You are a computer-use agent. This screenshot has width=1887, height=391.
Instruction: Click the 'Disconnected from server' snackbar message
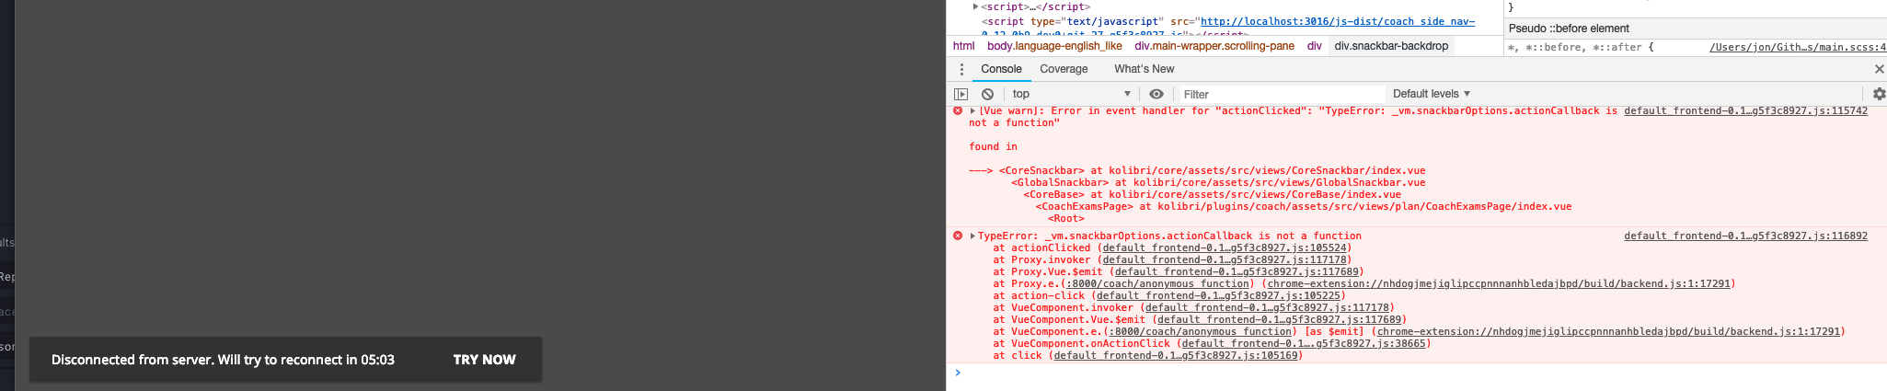pos(223,360)
